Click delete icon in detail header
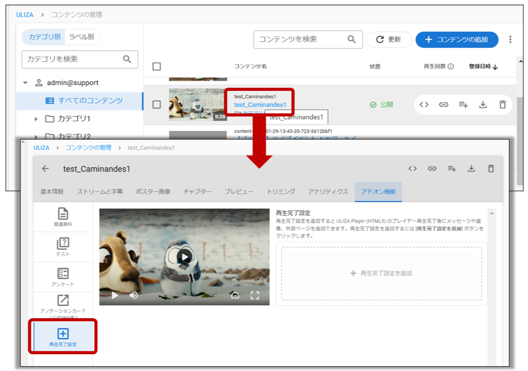 click(x=491, y=169)
